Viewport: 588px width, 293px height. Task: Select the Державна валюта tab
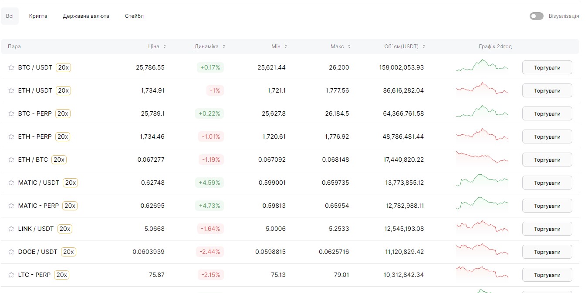tap(86, 16)
